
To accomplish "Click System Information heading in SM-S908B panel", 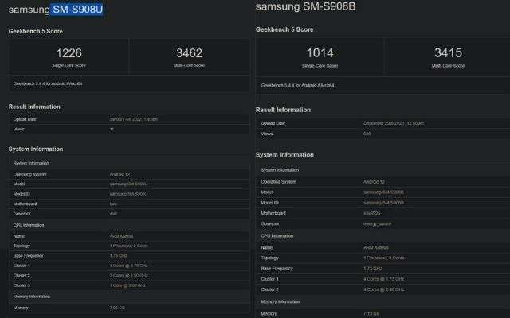I will coord(284,155).
